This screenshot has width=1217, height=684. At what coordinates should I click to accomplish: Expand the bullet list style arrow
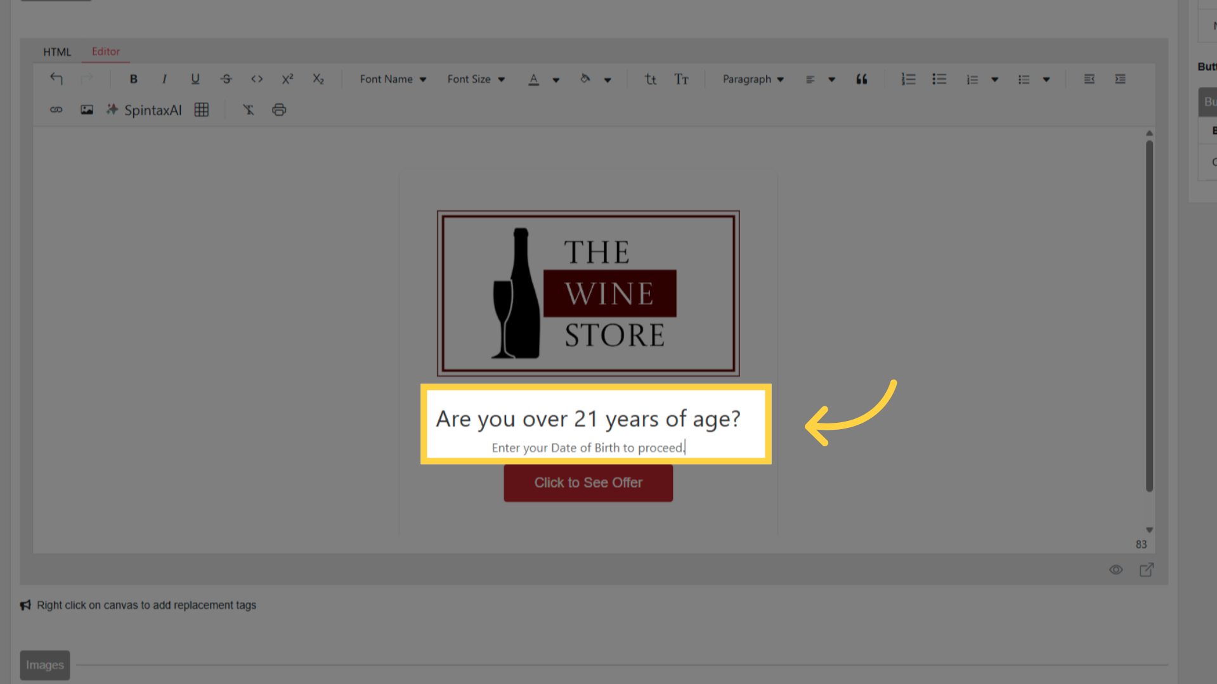point(1046,80)
